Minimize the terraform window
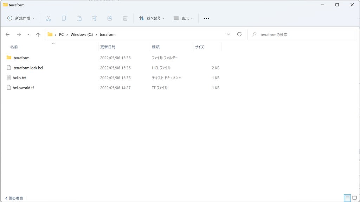The image size is (360, 202). click(322, 5)
